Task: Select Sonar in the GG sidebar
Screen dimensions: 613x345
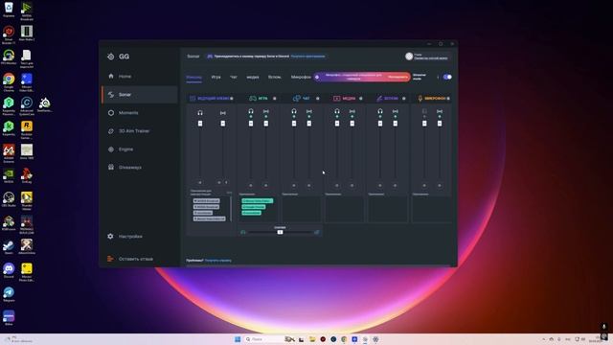Action: tap(139, 95)
